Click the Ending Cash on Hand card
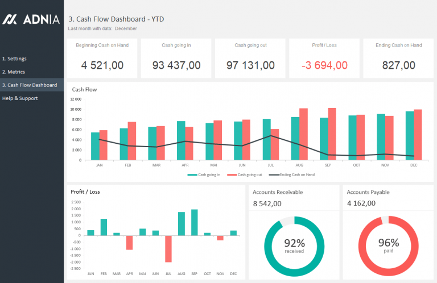Viewport: 437px width, 283px height. [398, 58]
